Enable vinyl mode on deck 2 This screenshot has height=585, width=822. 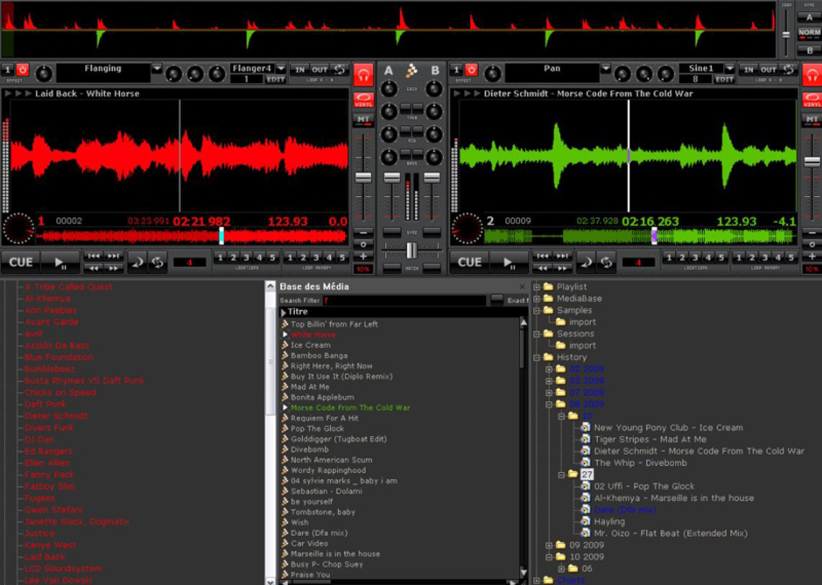coord(812,99)
